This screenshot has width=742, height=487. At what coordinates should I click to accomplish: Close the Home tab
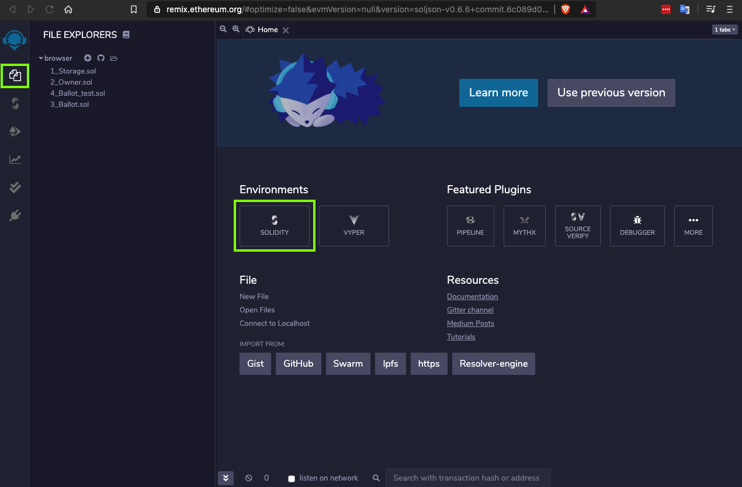tap(286, 30)
